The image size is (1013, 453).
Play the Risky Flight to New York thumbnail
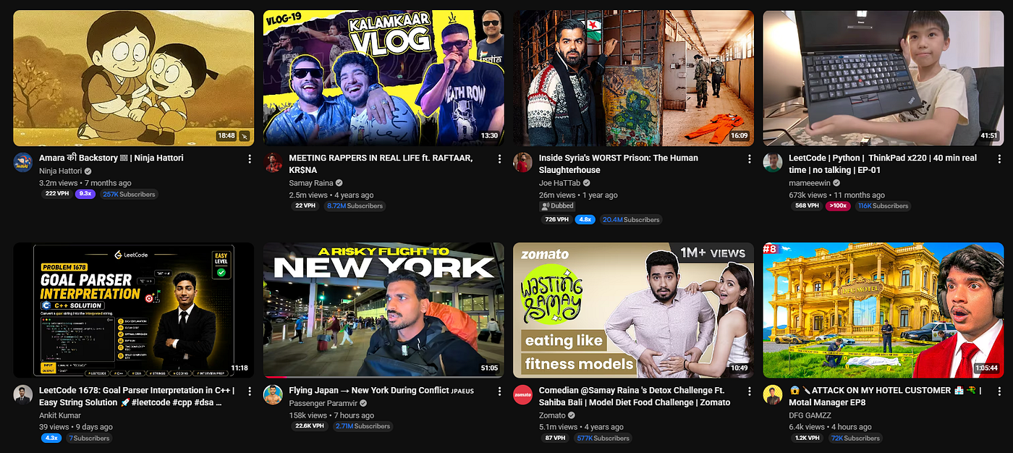[383, 310]
